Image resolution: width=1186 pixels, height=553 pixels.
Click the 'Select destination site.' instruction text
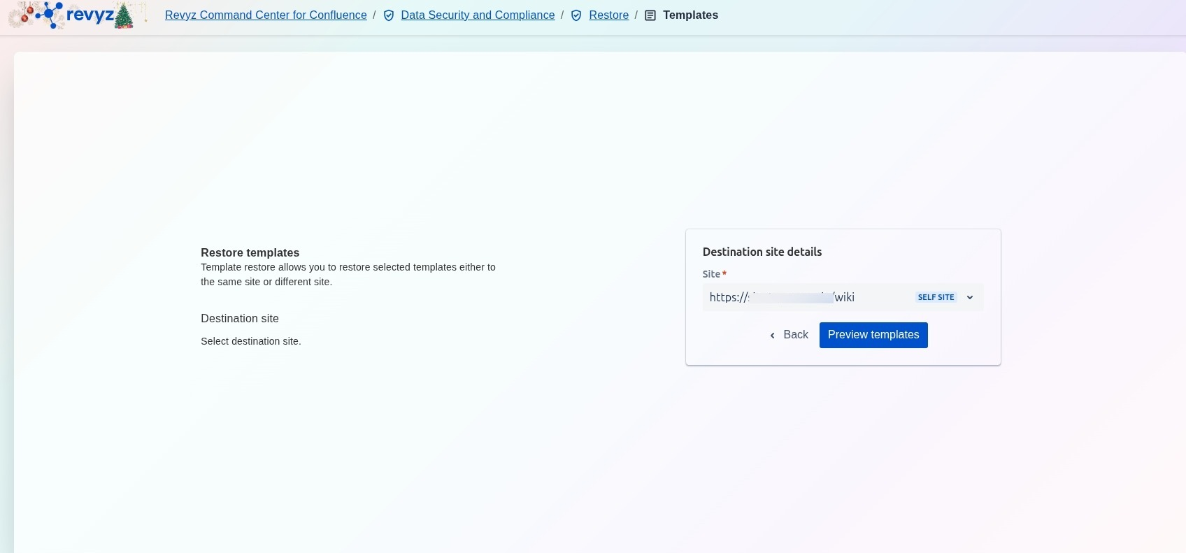point(250,341)
